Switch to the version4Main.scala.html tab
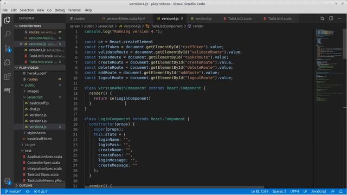 point(125,18)
